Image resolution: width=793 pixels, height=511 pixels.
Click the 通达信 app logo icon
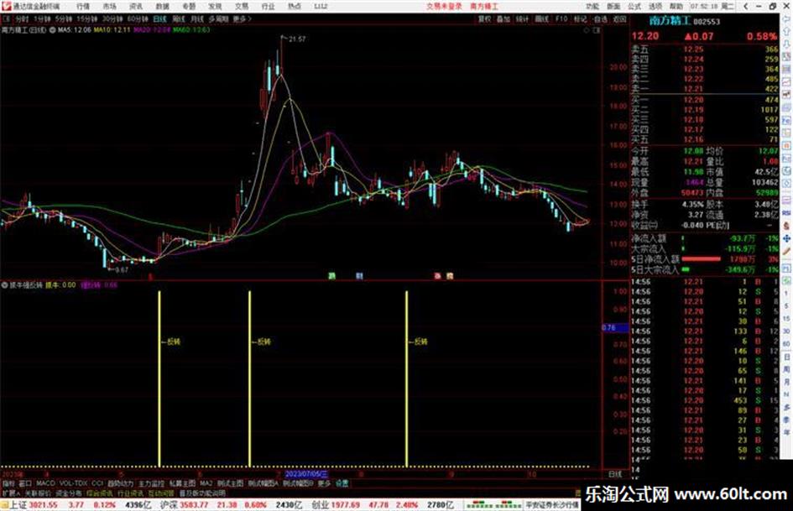(6, 6)
